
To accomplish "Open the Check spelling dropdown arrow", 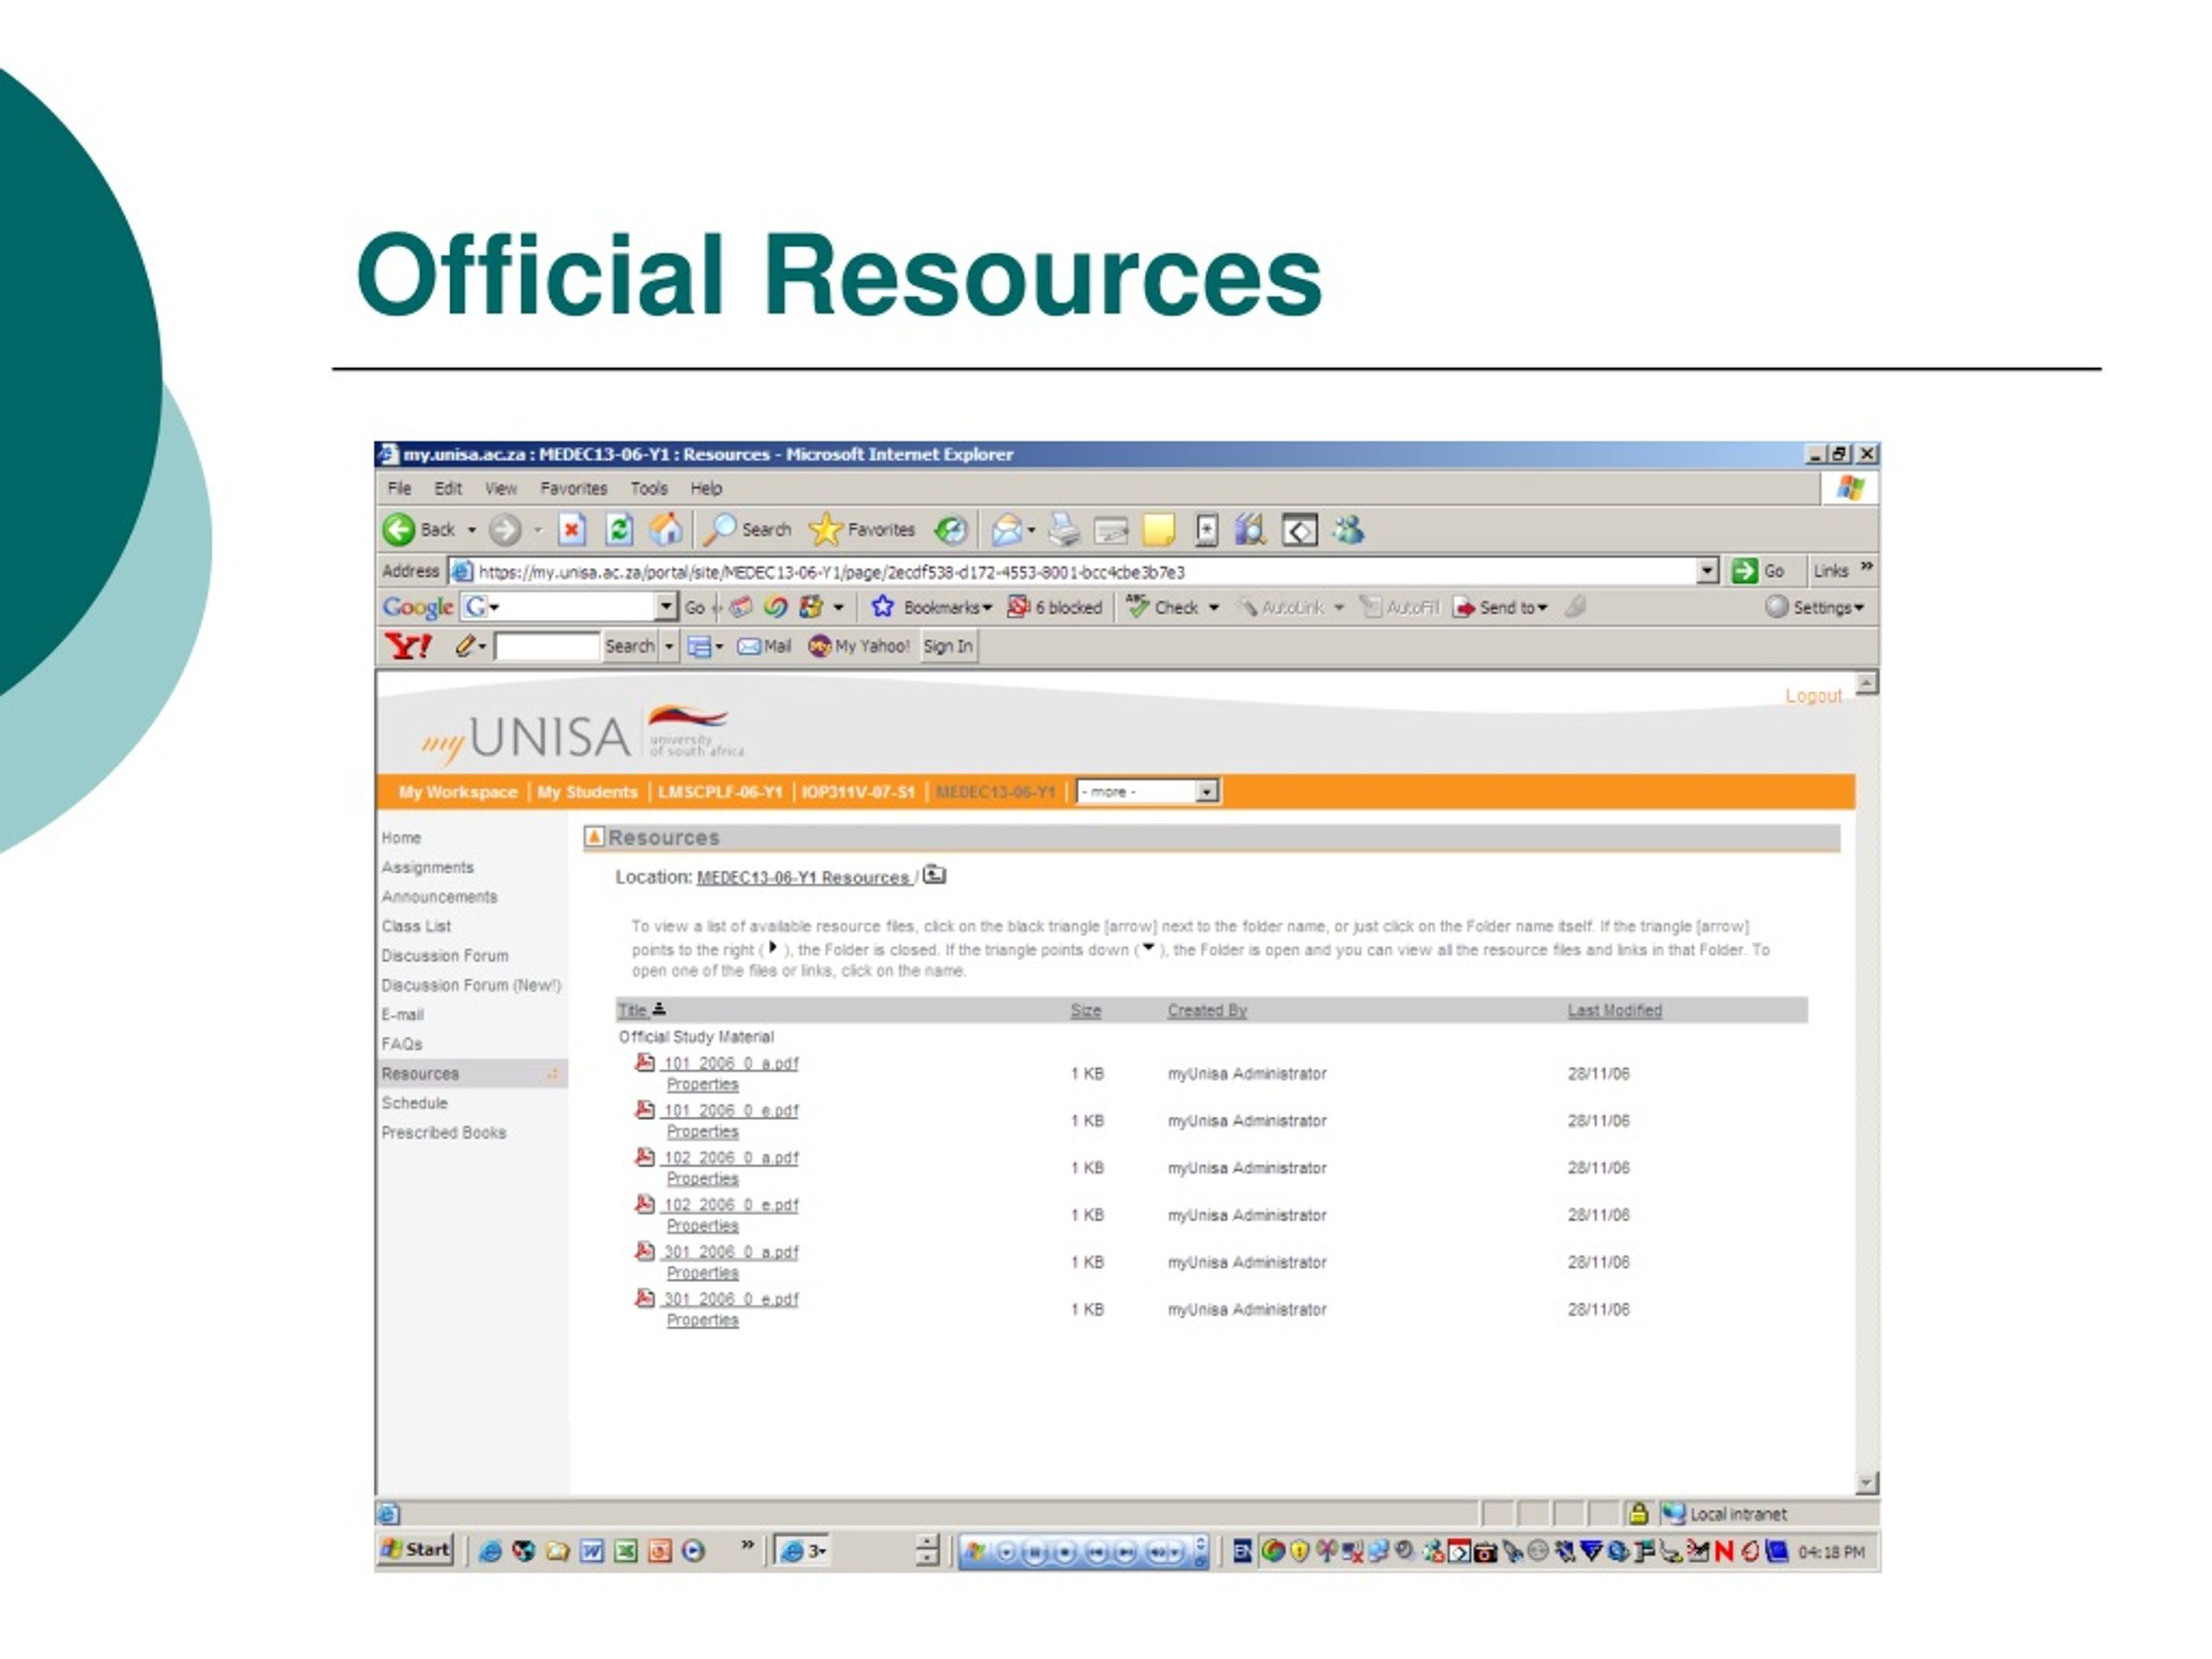I will (x=1214, y=608).
